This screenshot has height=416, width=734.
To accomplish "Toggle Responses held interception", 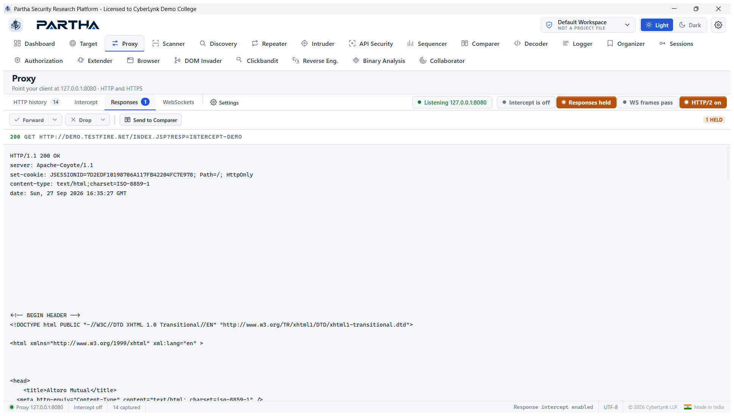I will point(586,102).
